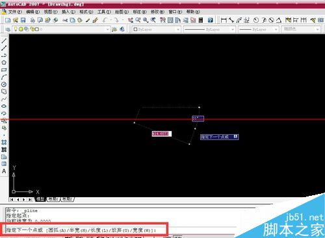This screenshot has height=238, width=325.
Task: Open the 视图 (View) menu
Action: 51,12
